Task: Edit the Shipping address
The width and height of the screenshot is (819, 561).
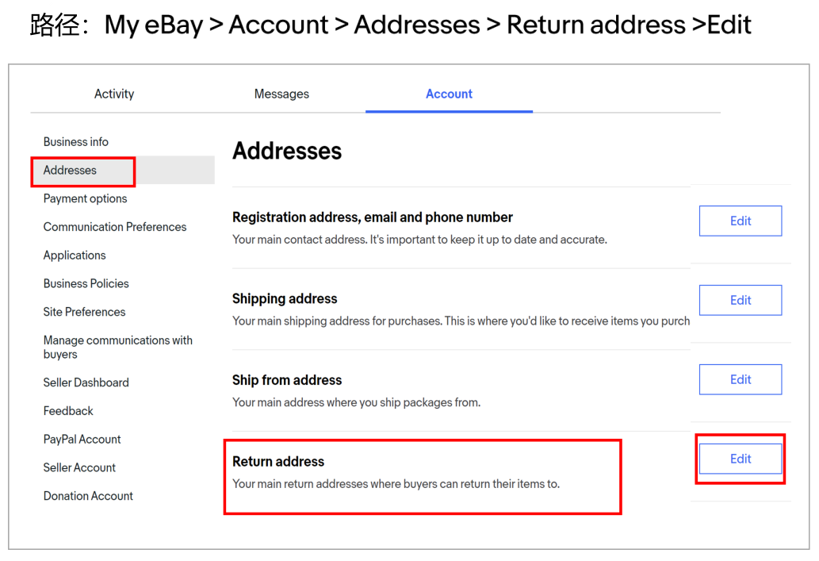Action: pos(740,300)
